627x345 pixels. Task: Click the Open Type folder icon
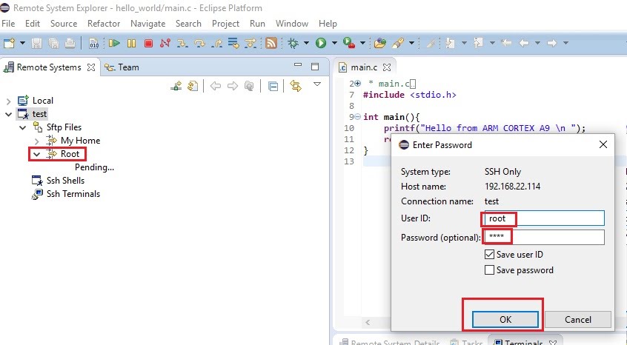(380, 43)
